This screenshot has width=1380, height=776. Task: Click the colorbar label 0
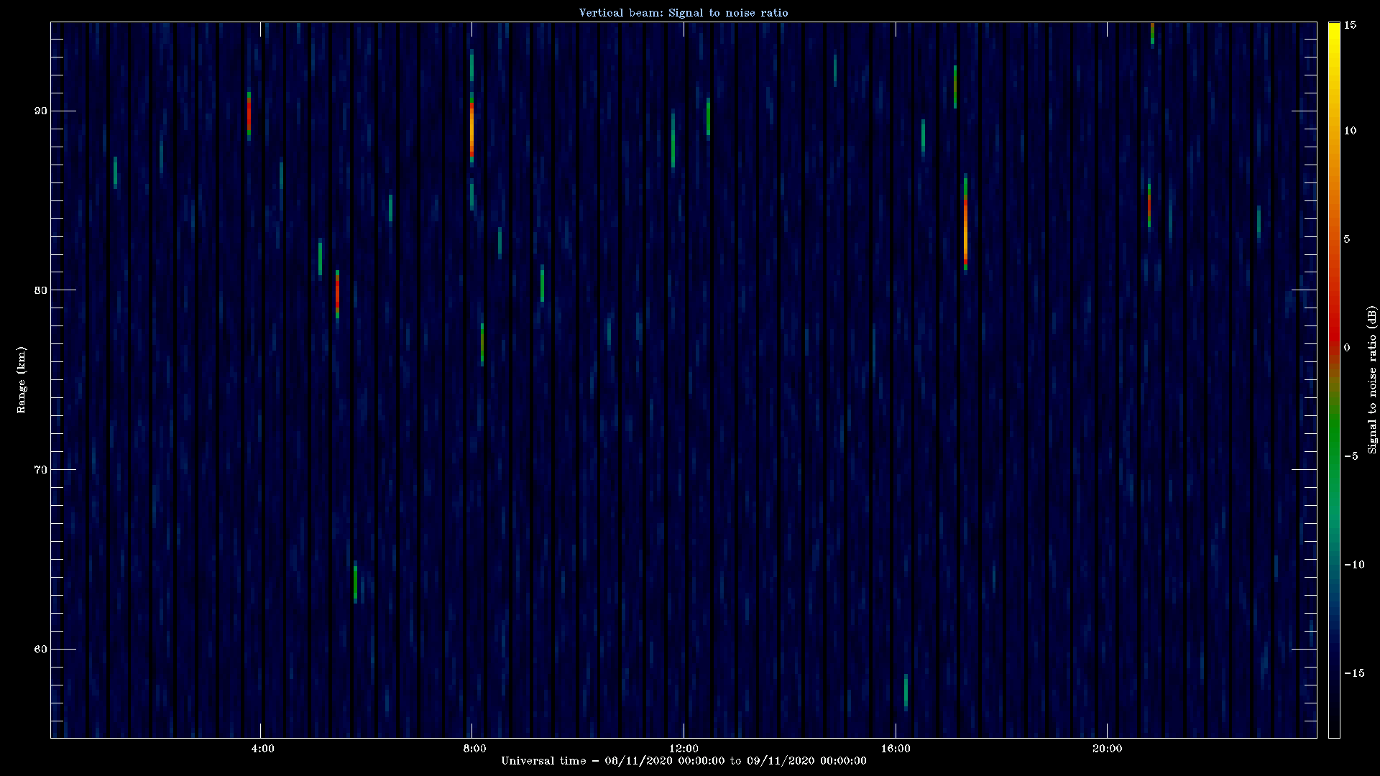[x=1347, y=348]
